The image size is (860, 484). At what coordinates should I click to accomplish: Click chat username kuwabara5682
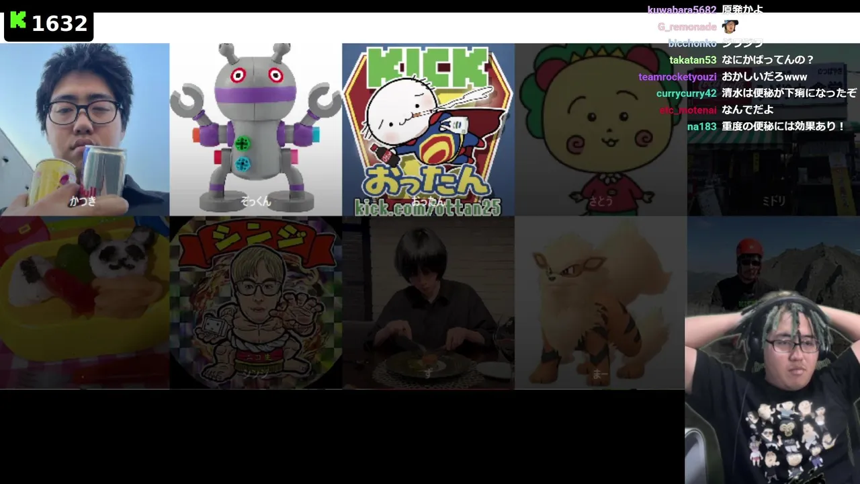[x=682, y=9]
